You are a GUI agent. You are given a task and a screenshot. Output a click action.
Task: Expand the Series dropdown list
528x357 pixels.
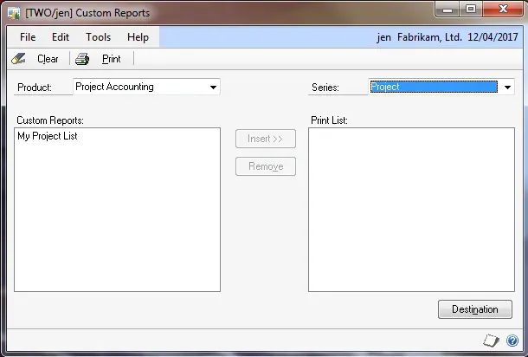(x=507, y=87)
